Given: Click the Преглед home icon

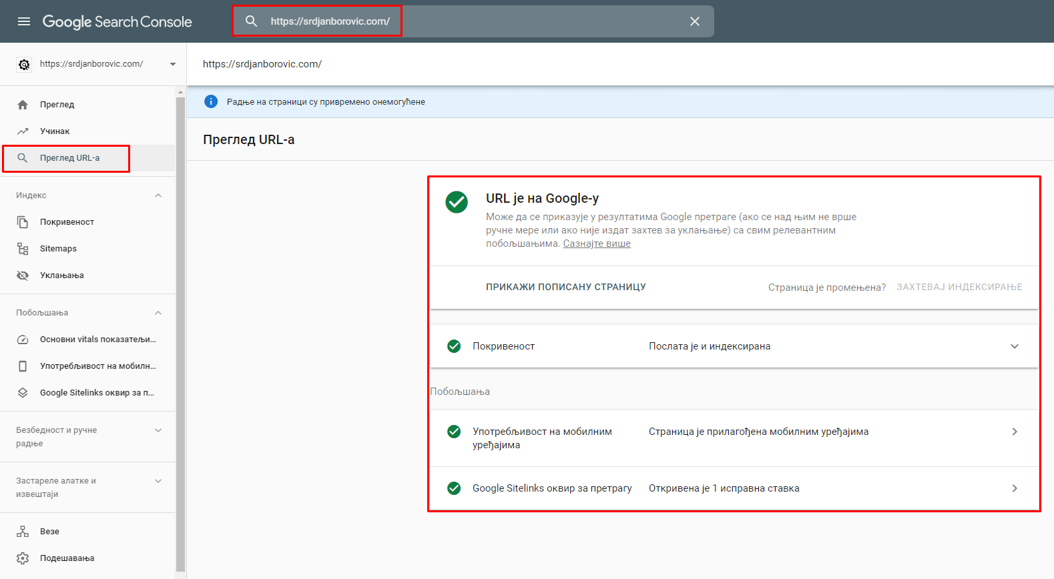Looking at the screenshot, I should pos(23,105).
